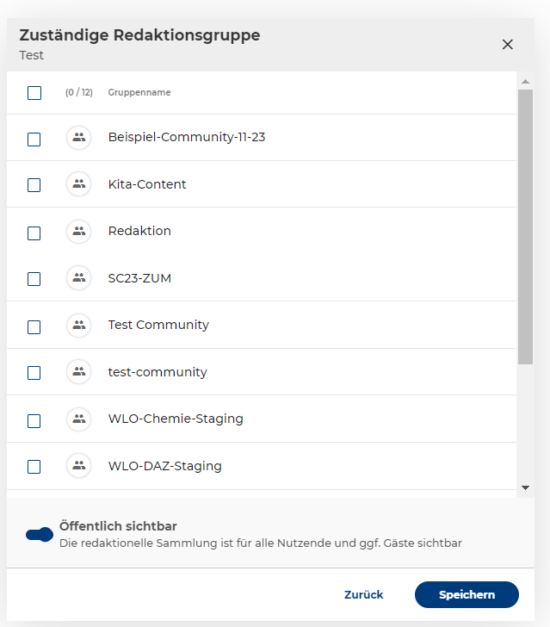Click the scroll up arrow of group list
Viewport: 550px width, 627px height.
(525, 82)
